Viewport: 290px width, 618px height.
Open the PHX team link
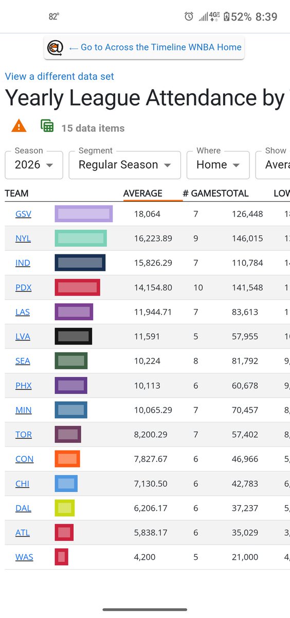tap(23, 385)
